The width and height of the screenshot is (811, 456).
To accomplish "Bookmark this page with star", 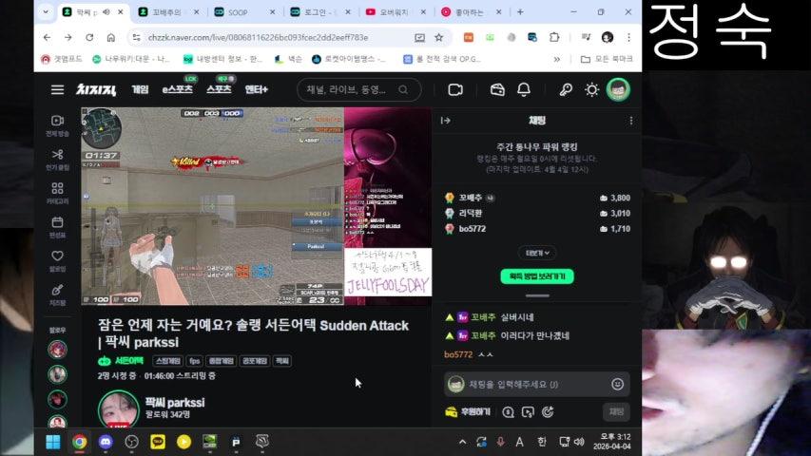I will coord(438,38).
